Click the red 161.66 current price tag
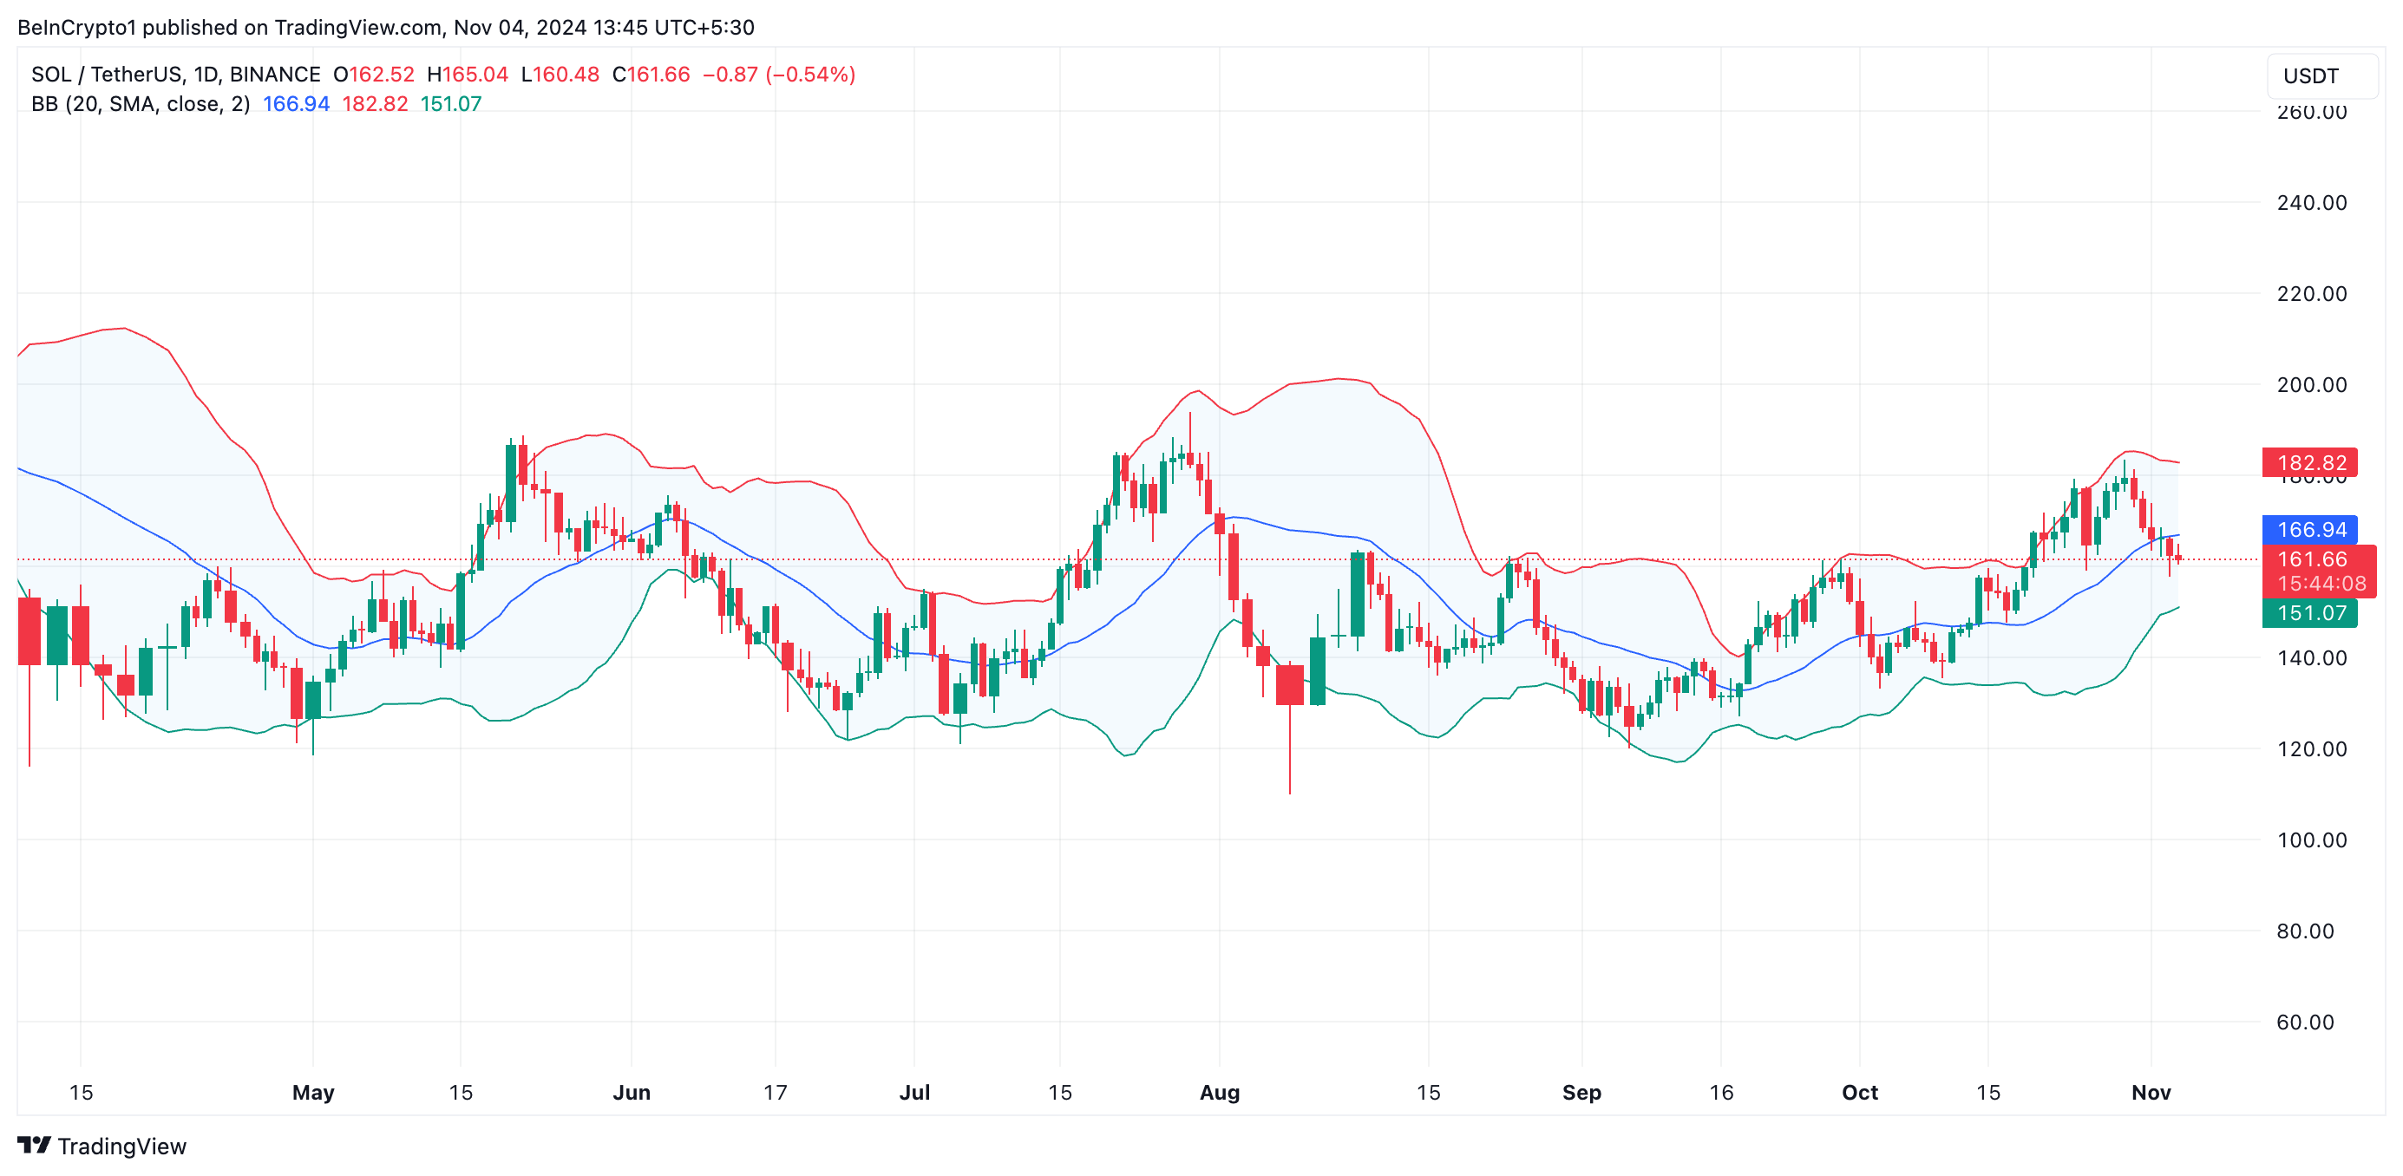This screenshot has height=1176, width=2403. (2312, 559)
